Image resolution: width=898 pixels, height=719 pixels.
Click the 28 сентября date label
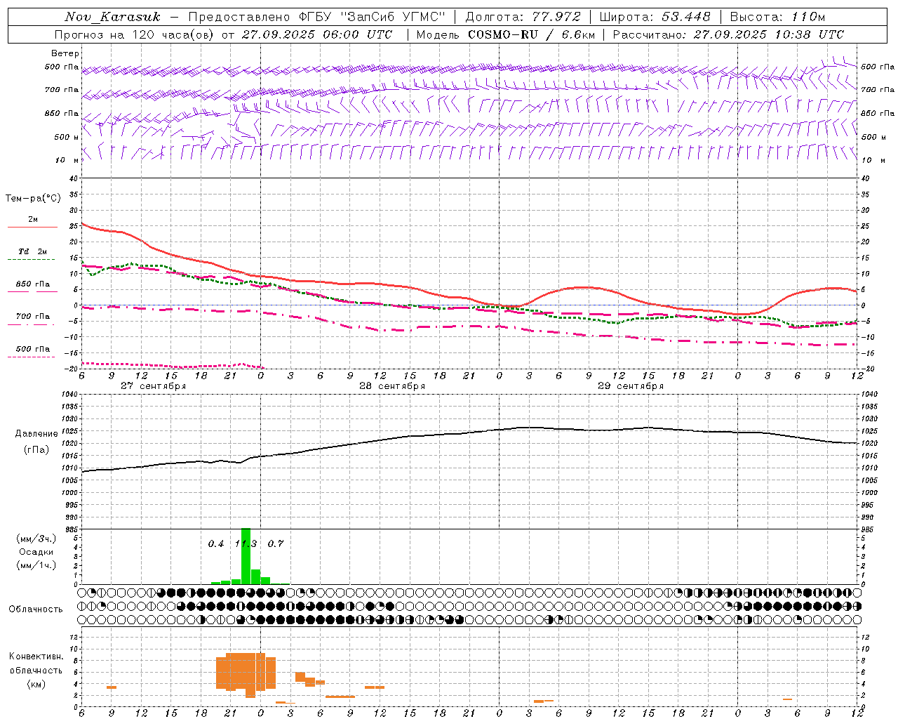pos(391,386)
